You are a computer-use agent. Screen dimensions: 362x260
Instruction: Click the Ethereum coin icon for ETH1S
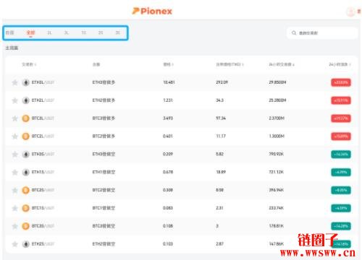click(x=25, y=173)
